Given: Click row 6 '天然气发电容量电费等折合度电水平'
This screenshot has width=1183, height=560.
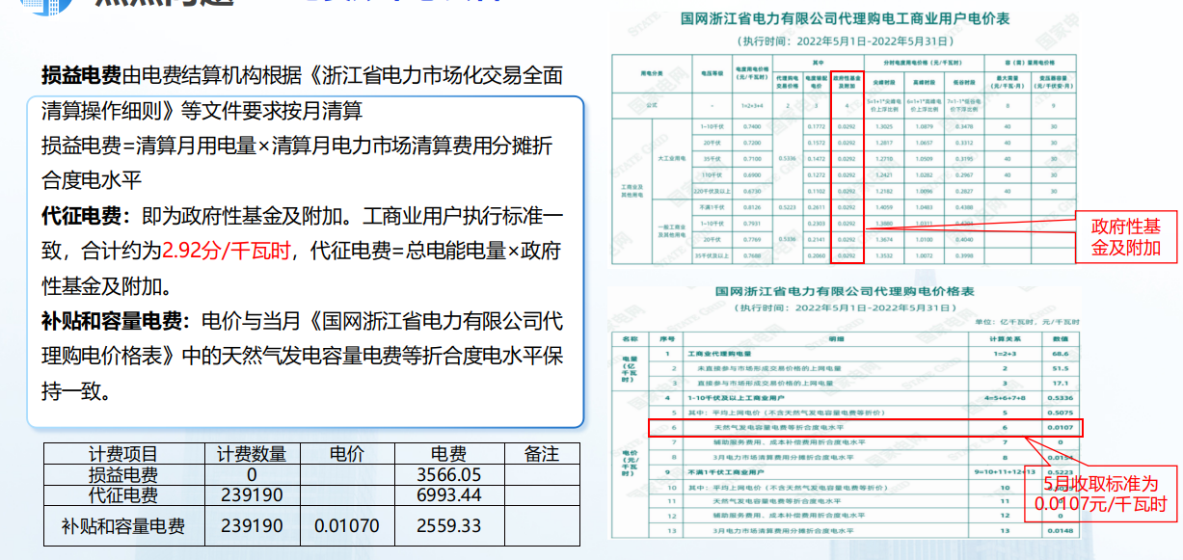Looking at the screenshot, I should point(779,427).
